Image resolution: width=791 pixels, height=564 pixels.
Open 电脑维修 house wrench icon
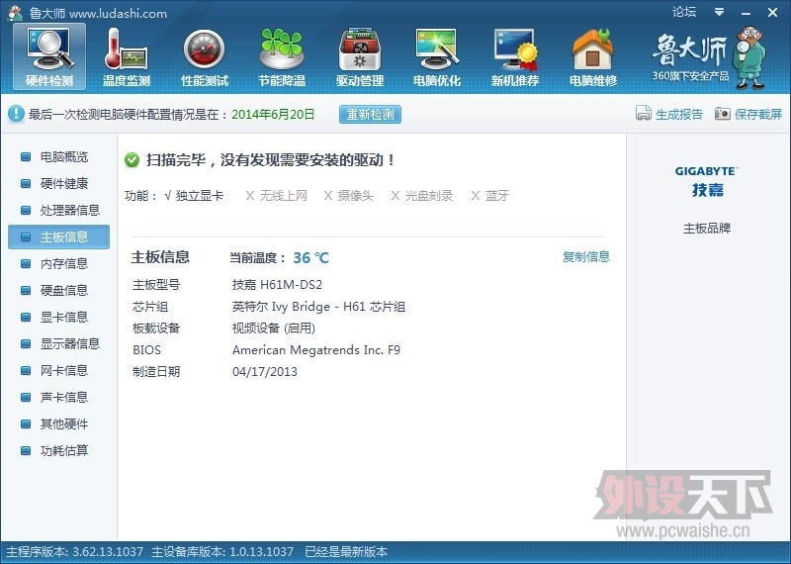tap(593, 56)
